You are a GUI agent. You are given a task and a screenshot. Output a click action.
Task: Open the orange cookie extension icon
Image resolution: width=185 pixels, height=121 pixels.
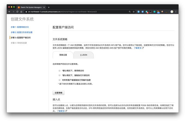click(x=162, y=12)
